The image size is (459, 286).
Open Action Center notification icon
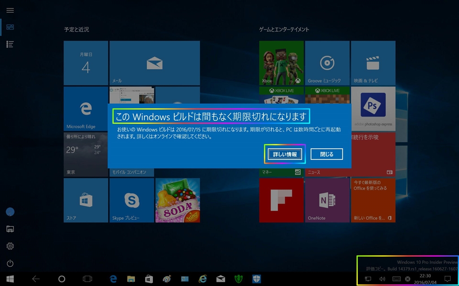[x=447, y=279]
